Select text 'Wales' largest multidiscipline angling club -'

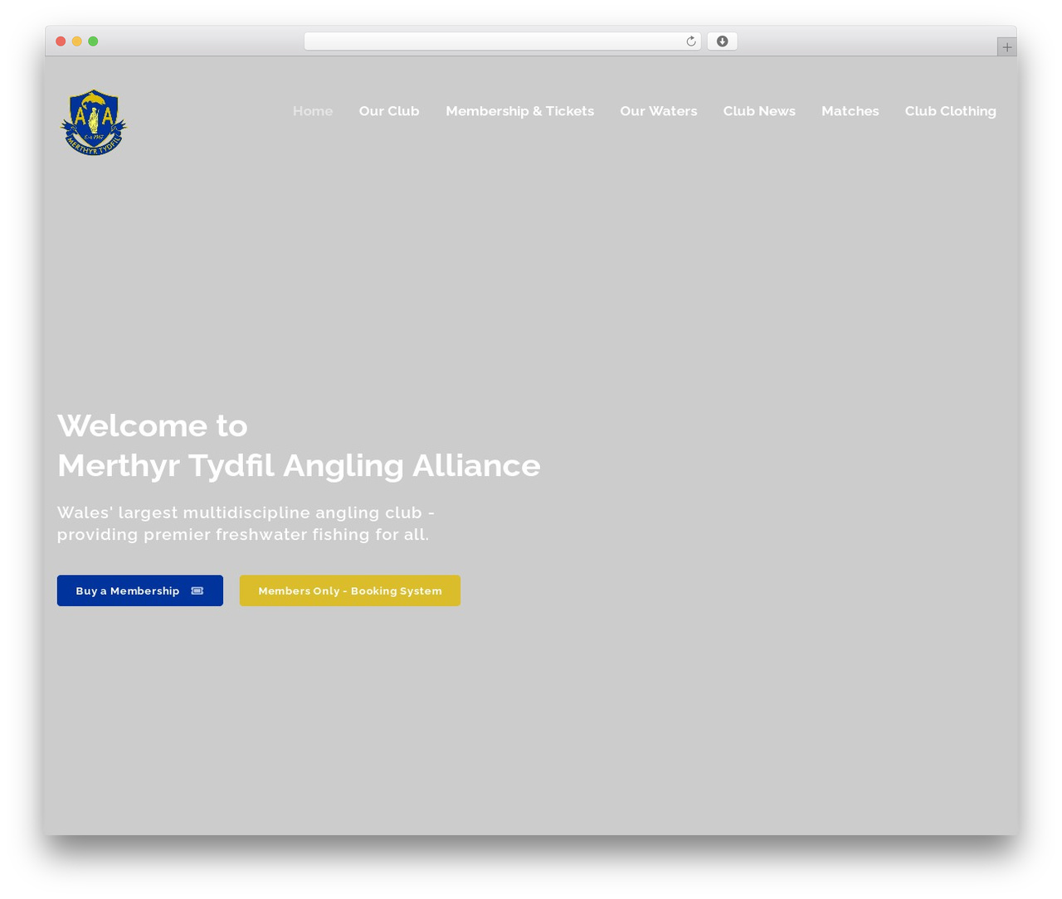(246, 513)
